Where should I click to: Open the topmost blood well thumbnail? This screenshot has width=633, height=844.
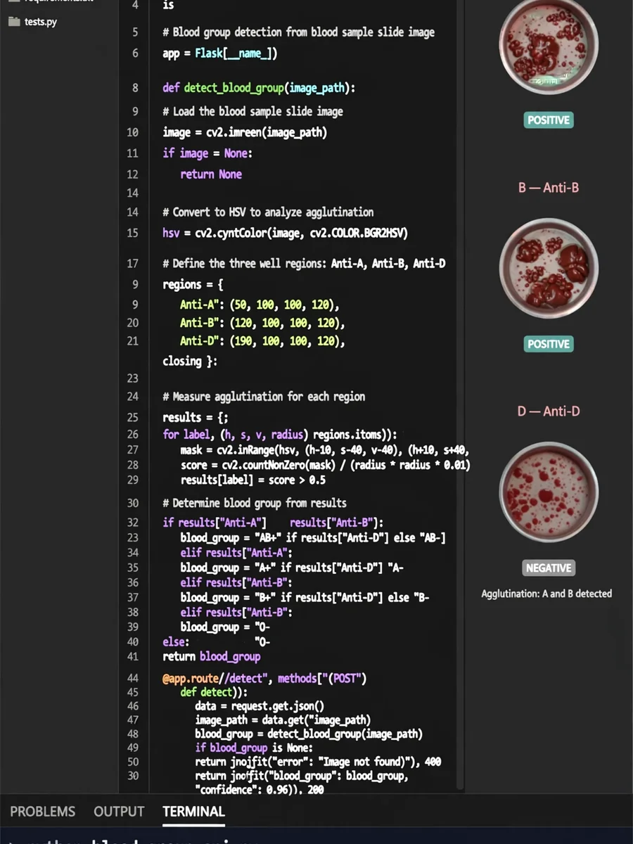tap(549, 47)
